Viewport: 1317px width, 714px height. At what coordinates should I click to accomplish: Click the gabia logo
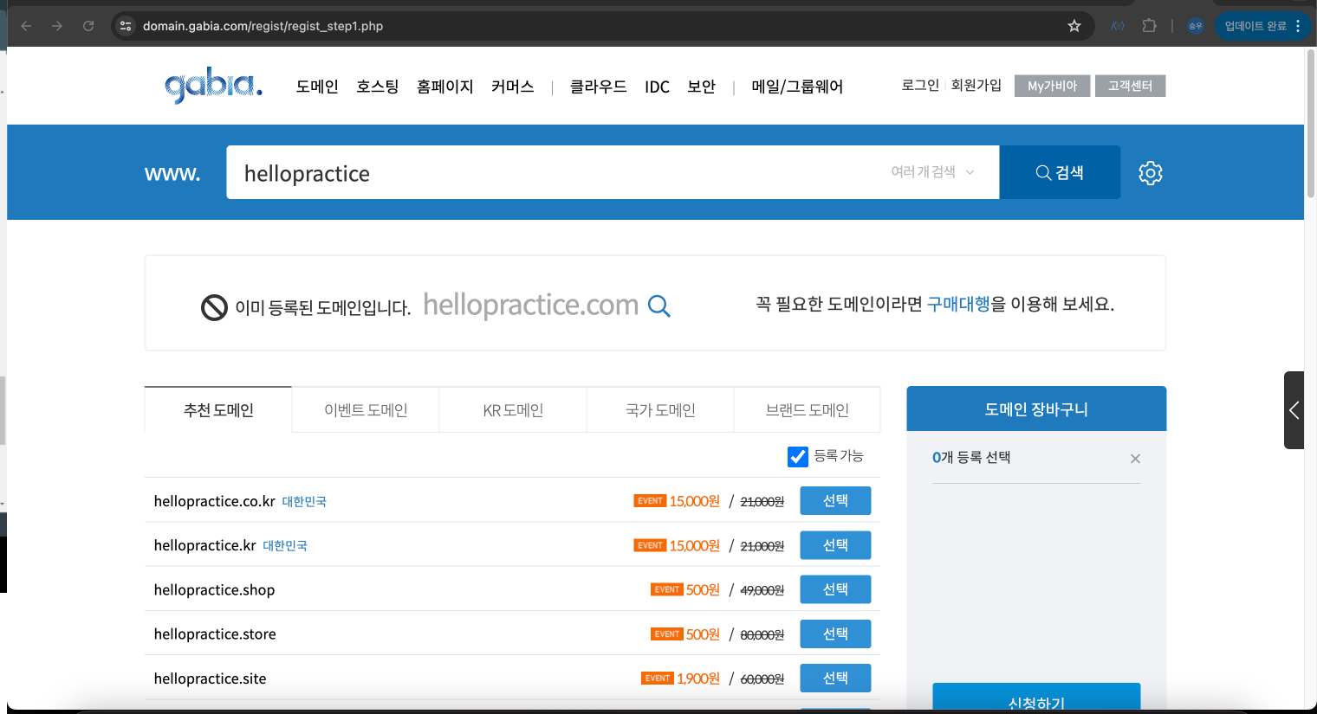tap(213, 86)
